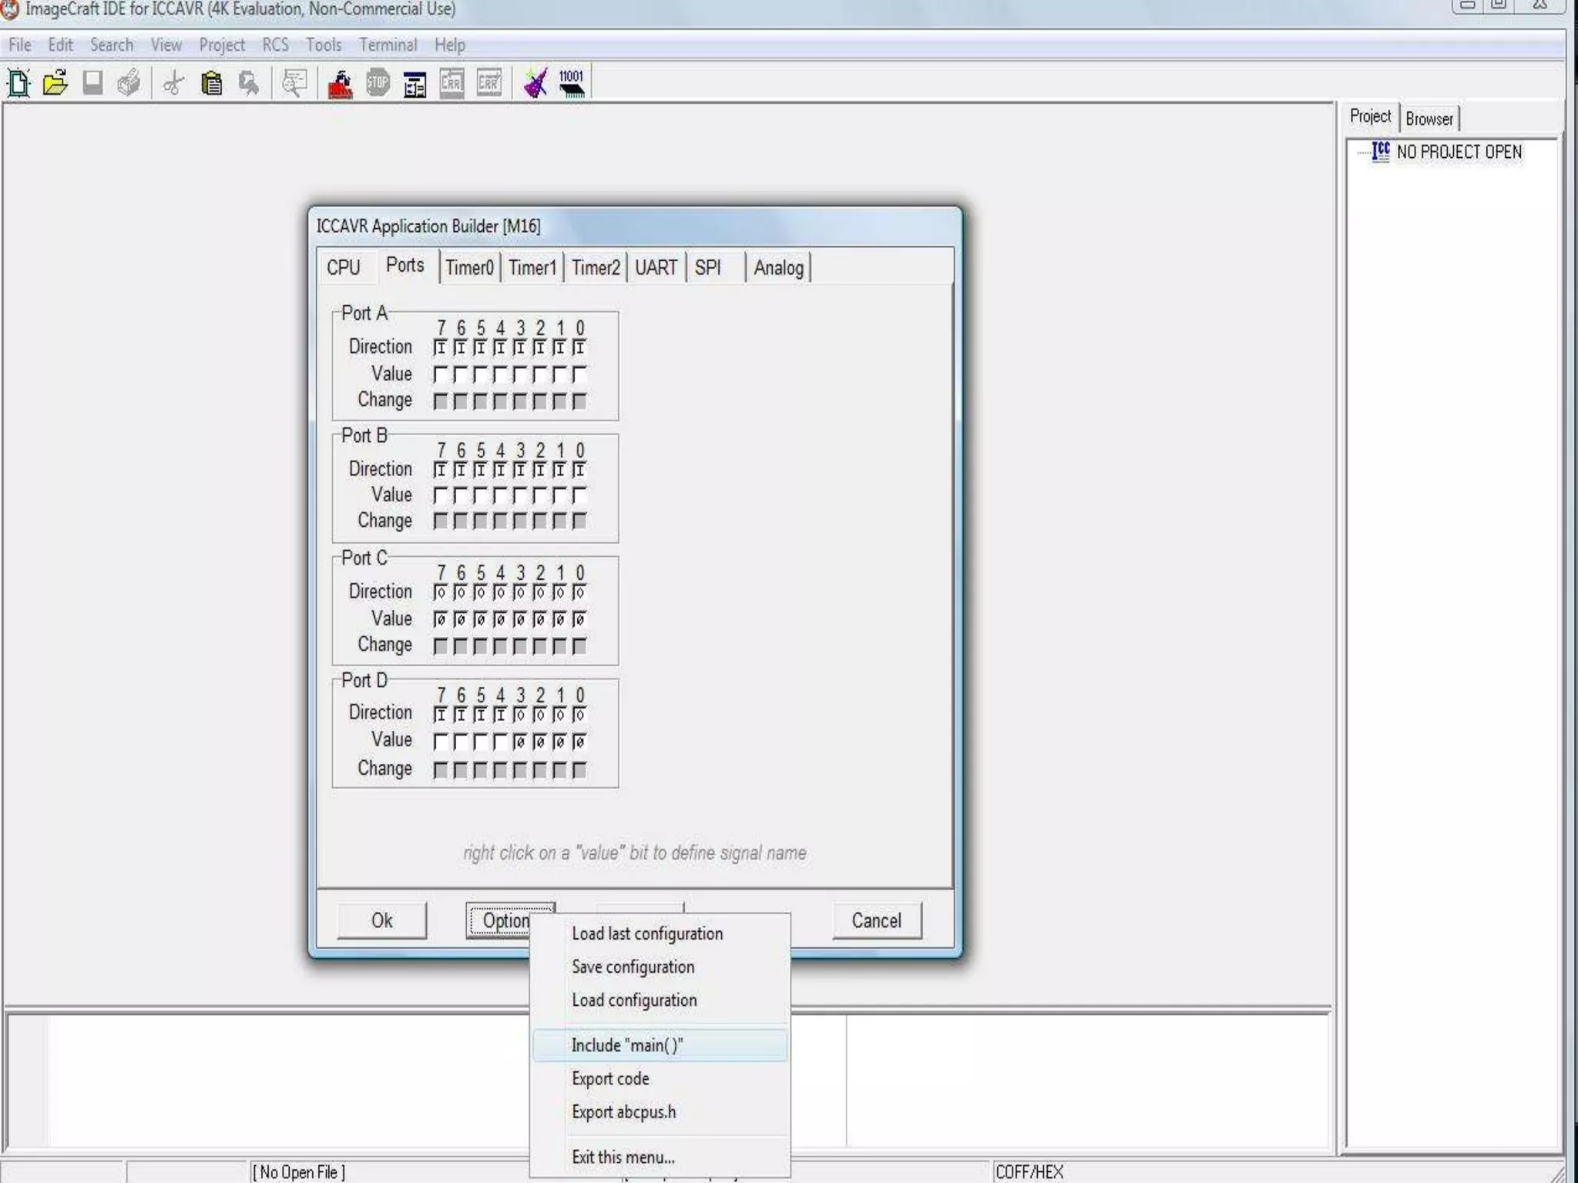Viewport: 1578px width, 1183px height.
Task: Toggle Port C Direction bit 0
Action: pyautogui.click(x=579, y=592)
